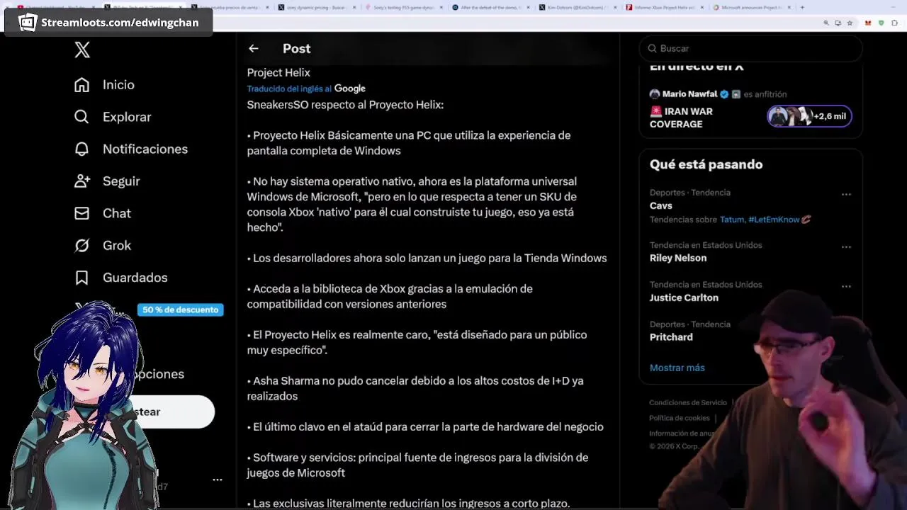
Task: Click the Mario Nawfal verified badge
Action: (x=724, y=93)
